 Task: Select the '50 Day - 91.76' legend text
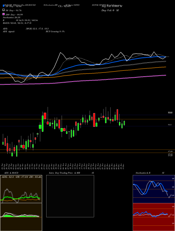click(x=13, y=10)
